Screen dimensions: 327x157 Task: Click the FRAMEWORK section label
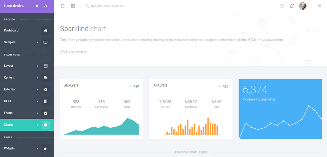coord(12,55)
